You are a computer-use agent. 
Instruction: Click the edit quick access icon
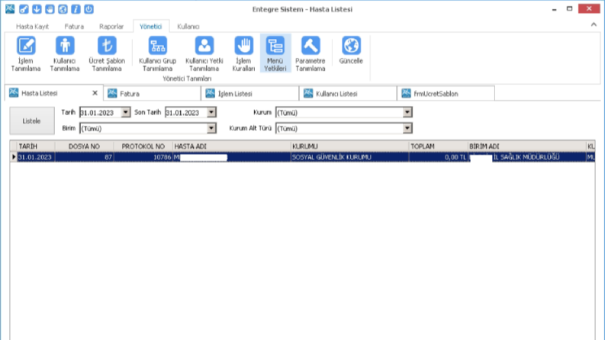pyautogui.click(x=24, y=9)
